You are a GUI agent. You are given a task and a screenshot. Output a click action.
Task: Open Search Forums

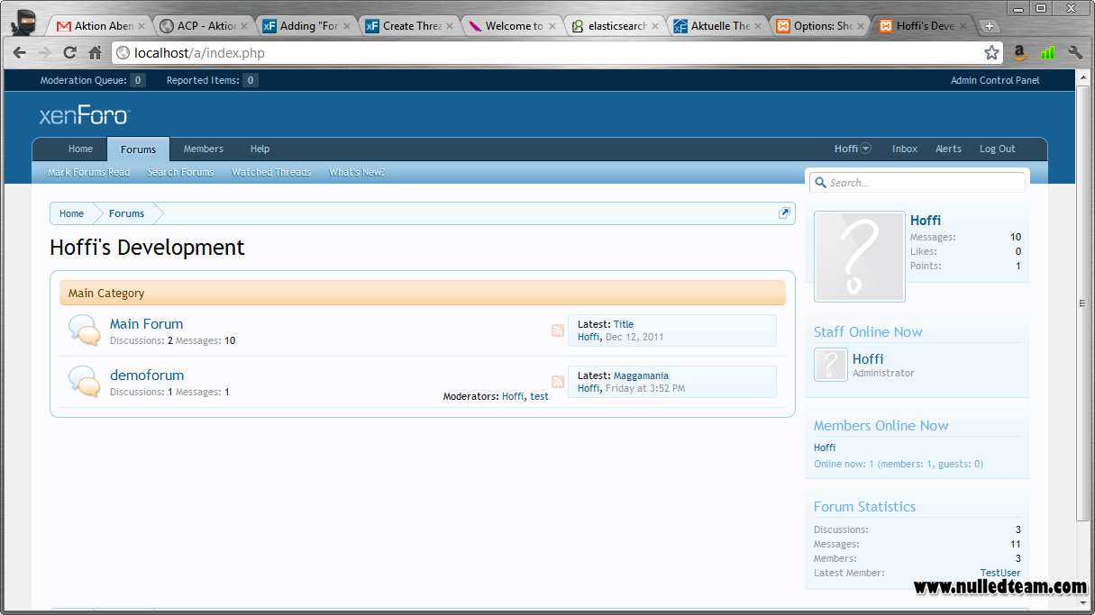181,172
